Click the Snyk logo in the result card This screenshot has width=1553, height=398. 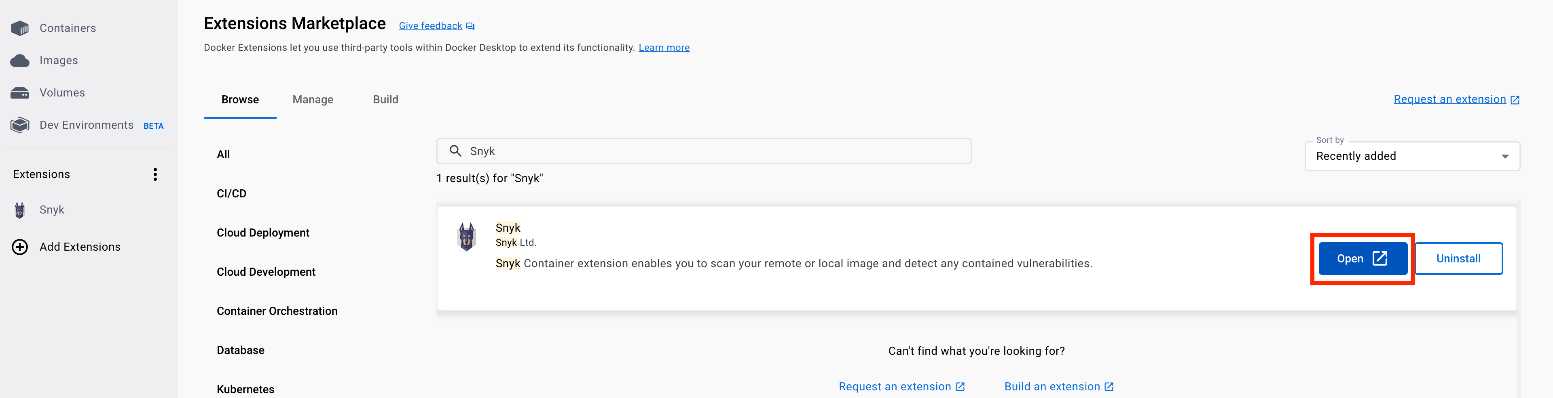click(x=467, y=237)
